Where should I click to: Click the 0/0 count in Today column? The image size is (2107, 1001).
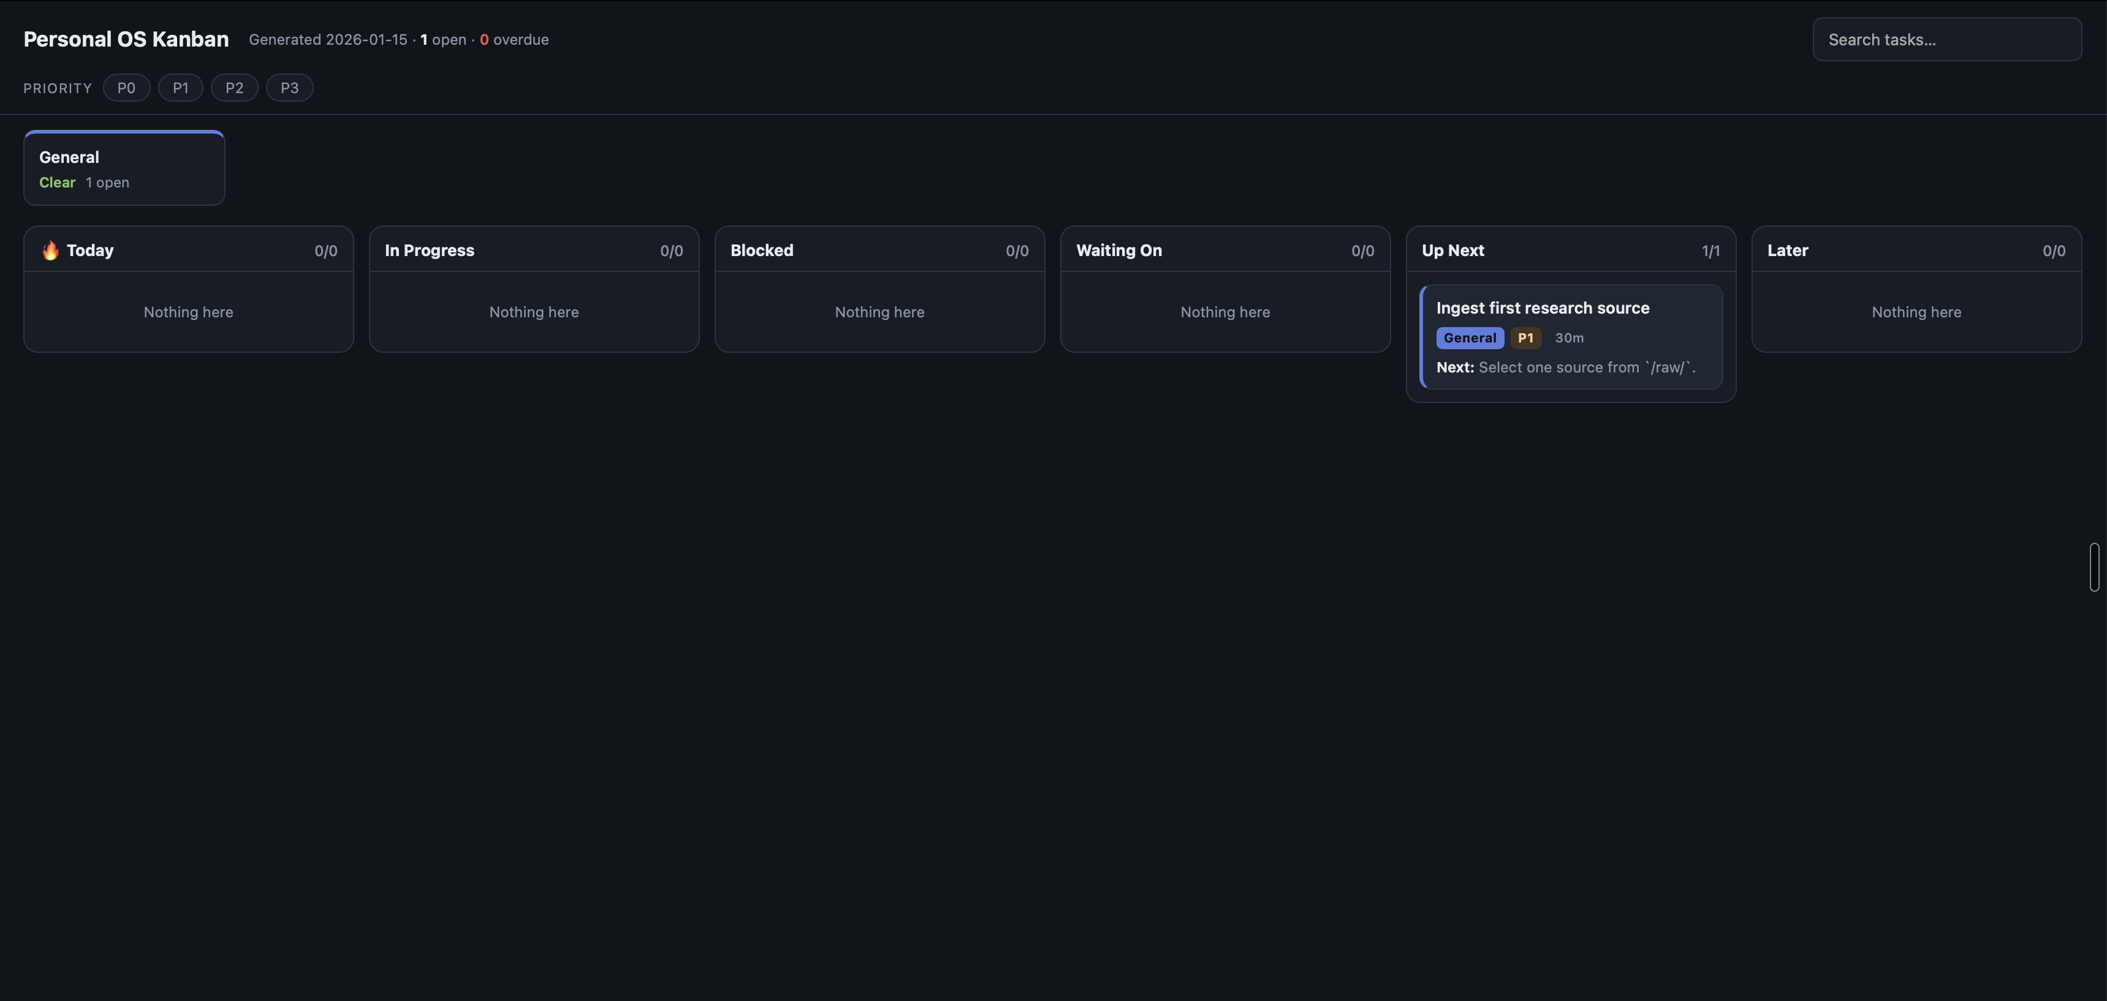point(325,251)
